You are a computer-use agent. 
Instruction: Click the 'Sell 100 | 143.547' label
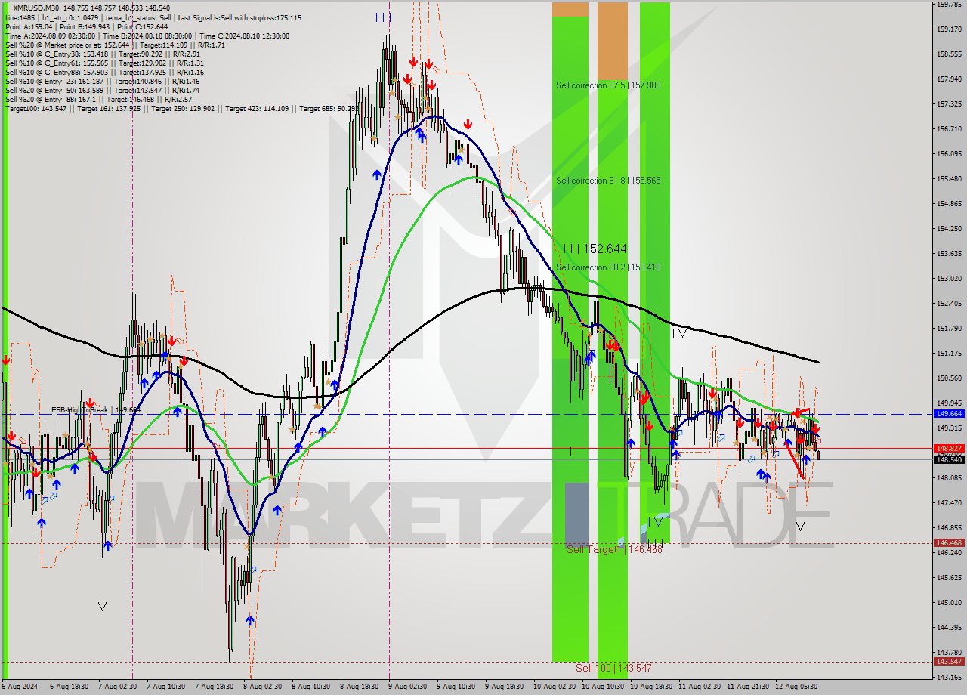613,668
